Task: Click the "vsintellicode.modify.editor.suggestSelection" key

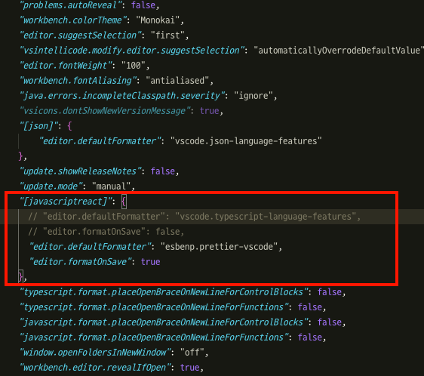Action: coord(132,51)
